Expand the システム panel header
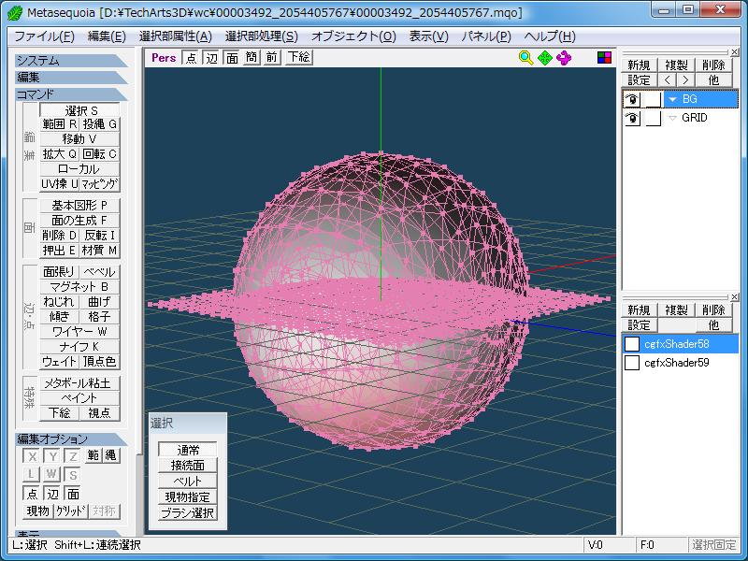 [70, 61]
